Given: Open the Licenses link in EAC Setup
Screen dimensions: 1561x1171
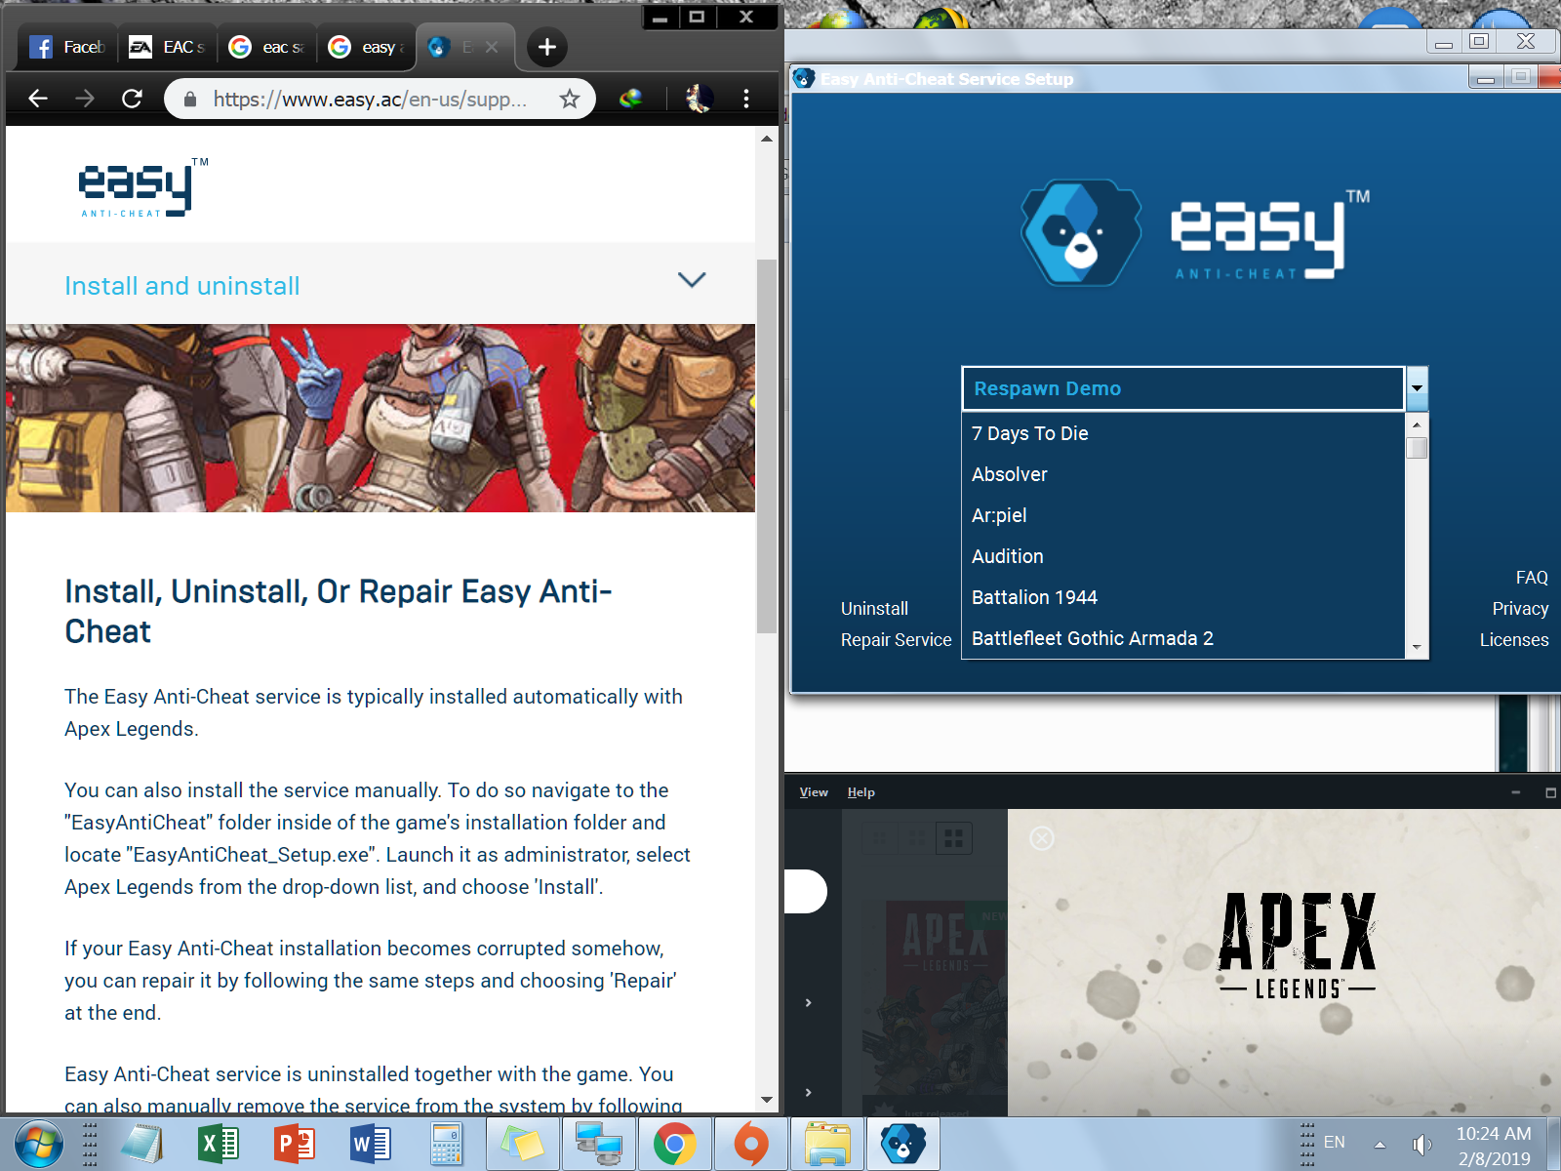Looking at the screenshot, I should [1514, 640].
